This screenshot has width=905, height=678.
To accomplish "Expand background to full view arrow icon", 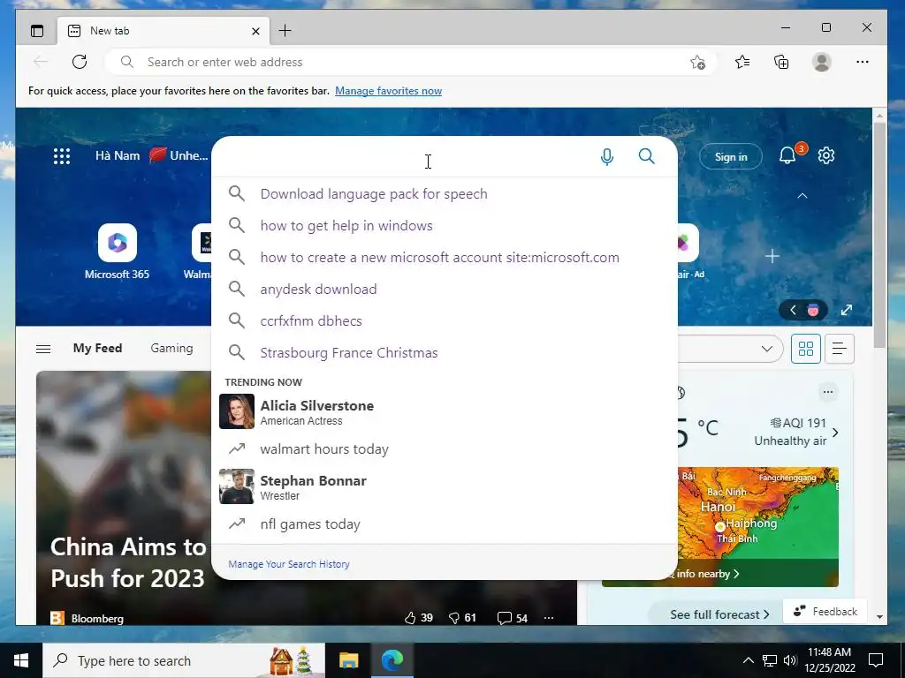I will (x=847, y=310).
